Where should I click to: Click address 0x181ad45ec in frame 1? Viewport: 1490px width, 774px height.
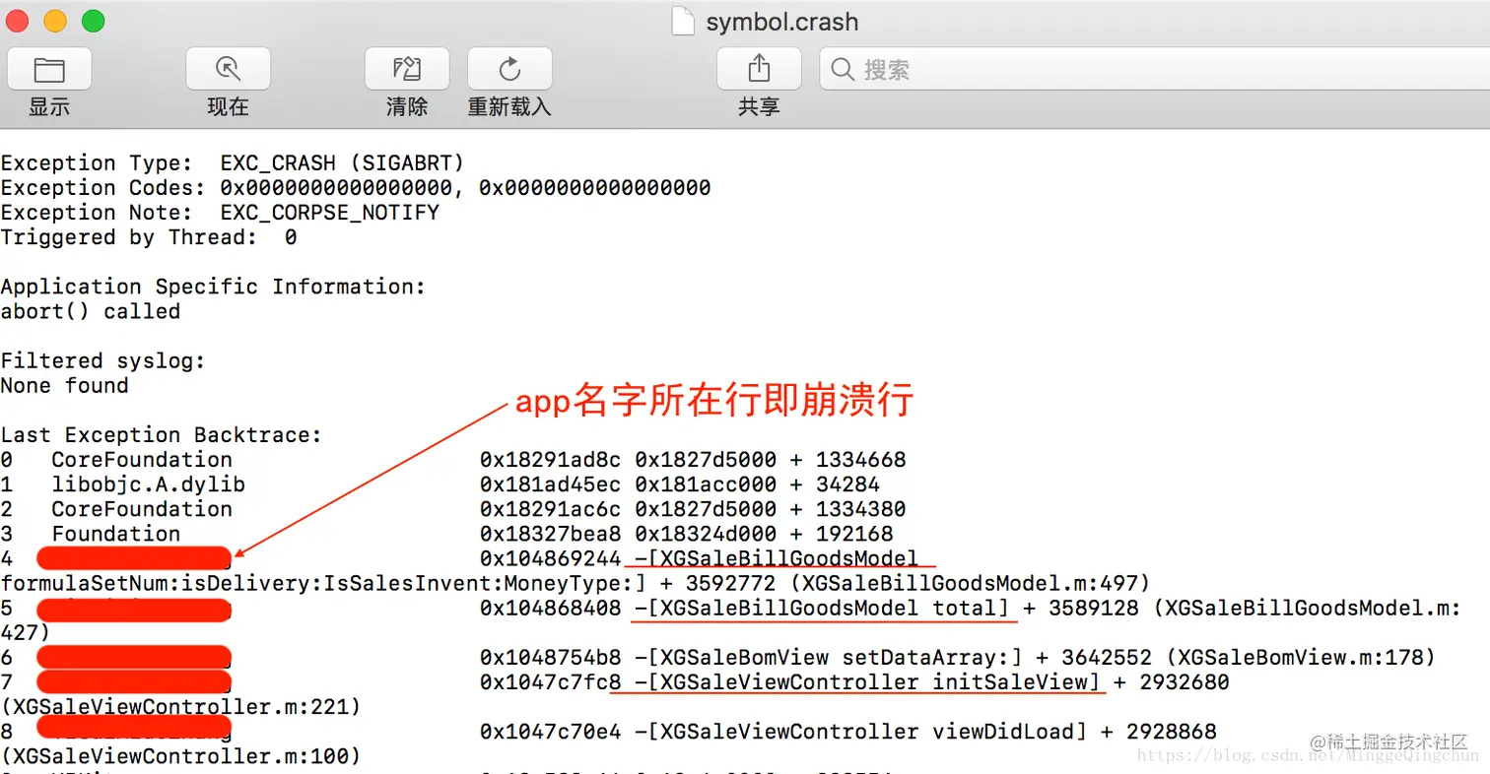(551, 484)
